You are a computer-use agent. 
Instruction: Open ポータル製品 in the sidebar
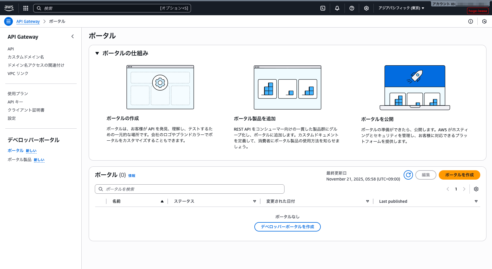point(20,160)
